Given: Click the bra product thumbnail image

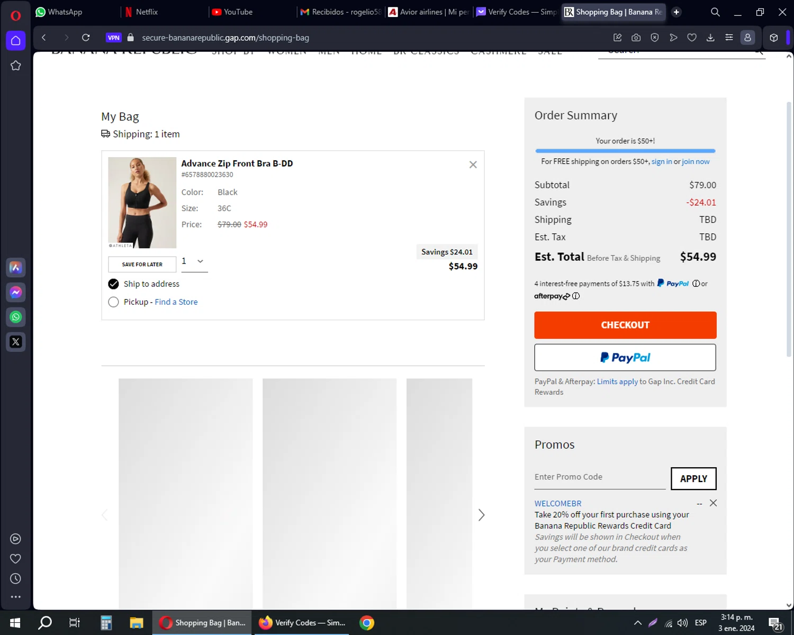Looking at the screenshot, I should click(x=142, y=203).
